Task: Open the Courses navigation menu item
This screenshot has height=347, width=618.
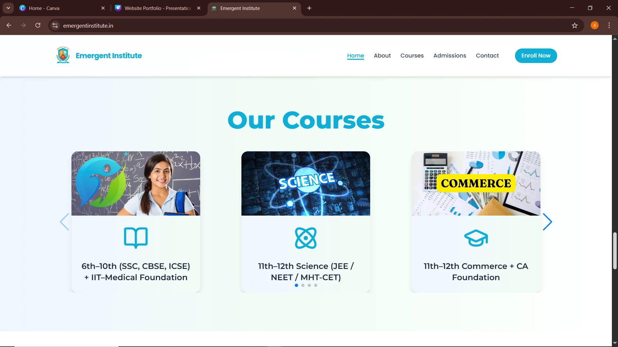Action: (412, 56)
